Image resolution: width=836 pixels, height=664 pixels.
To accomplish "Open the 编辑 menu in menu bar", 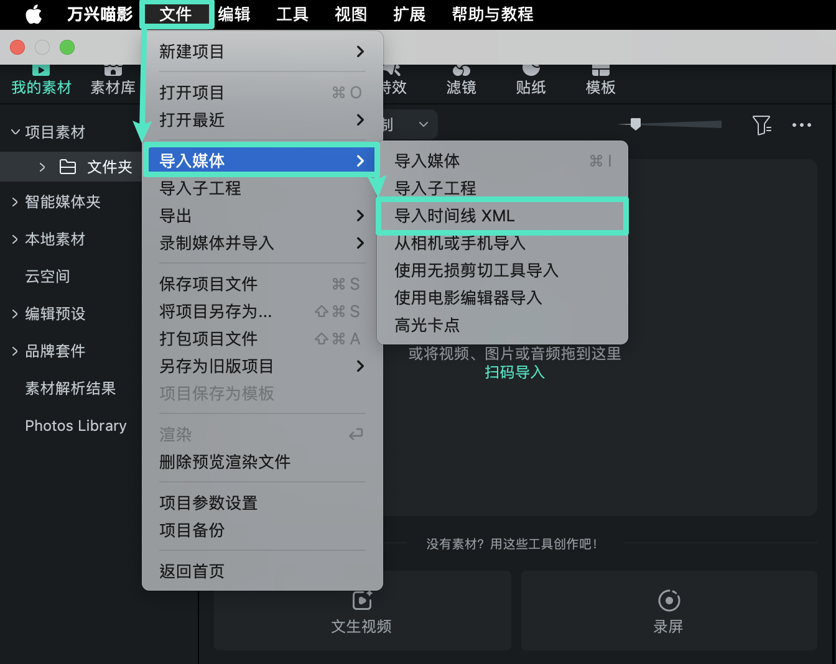I will (234, 14).
